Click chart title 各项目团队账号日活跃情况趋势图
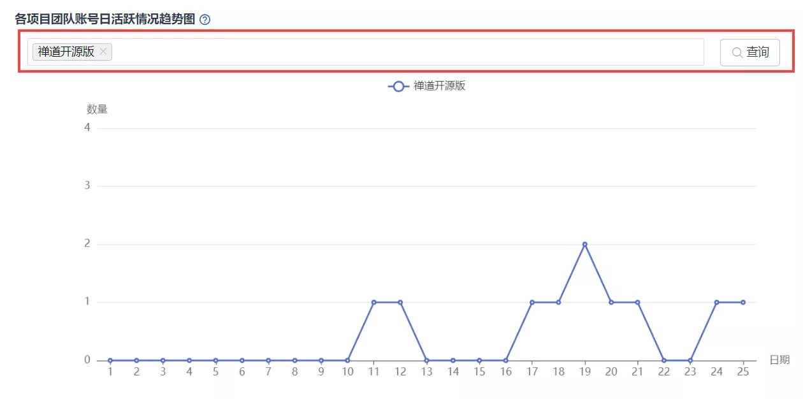803x399 pixels. 105,19
